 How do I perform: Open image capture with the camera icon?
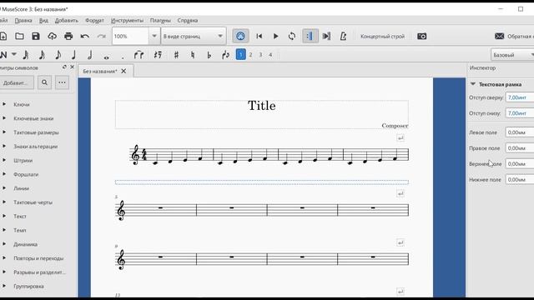[x=421, y=36]
